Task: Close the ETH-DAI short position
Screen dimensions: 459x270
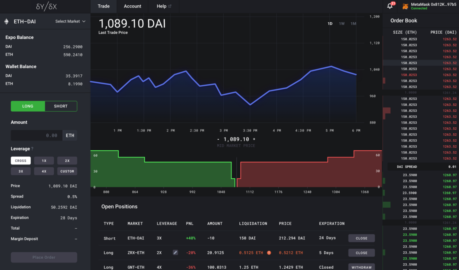Action: 361,238
